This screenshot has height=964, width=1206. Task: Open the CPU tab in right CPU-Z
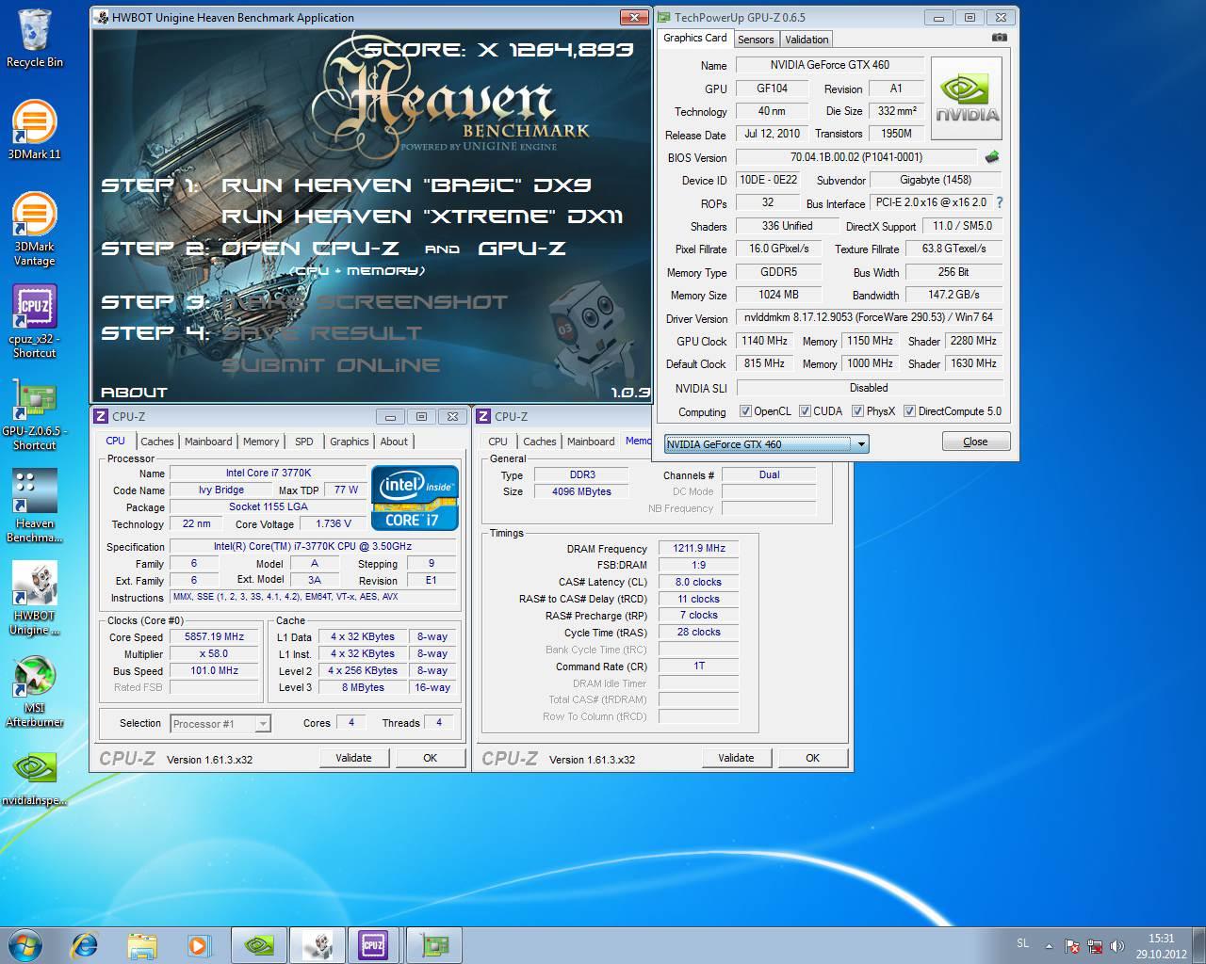(x=497, y=442)
